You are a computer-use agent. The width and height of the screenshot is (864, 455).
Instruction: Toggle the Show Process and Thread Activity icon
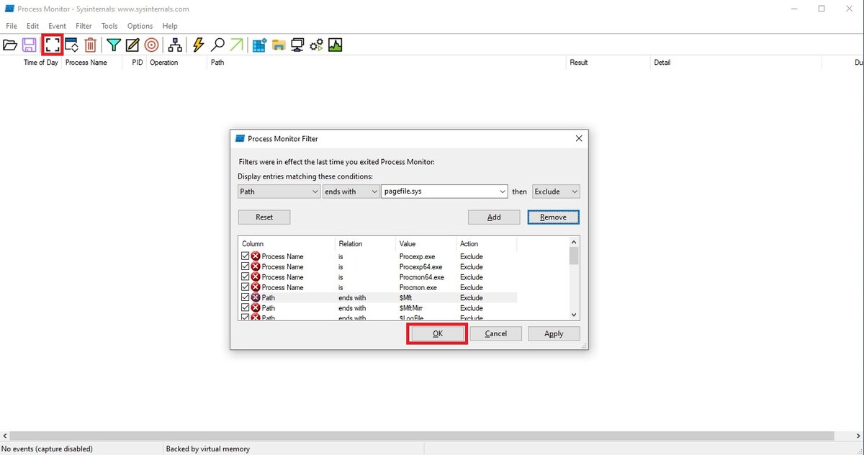[x=316, y=45]
